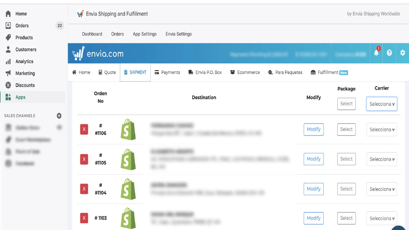The width and height of the screenshot is (409, 230).
Task: Open the carrier dropdown for order #1105
Action: pyautogui.click(x=382, y=159)
